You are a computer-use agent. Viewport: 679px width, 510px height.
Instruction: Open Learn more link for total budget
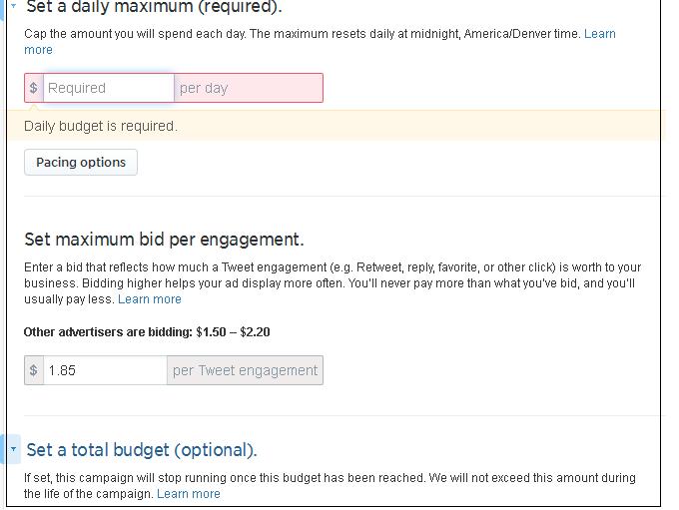coord(189,494)
